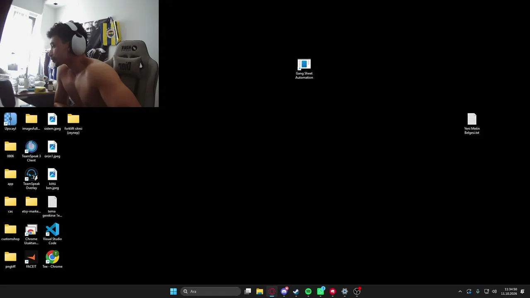Open the Windows Start menu
The width and height of the screenshot is (530, 298).
(173, 291)
